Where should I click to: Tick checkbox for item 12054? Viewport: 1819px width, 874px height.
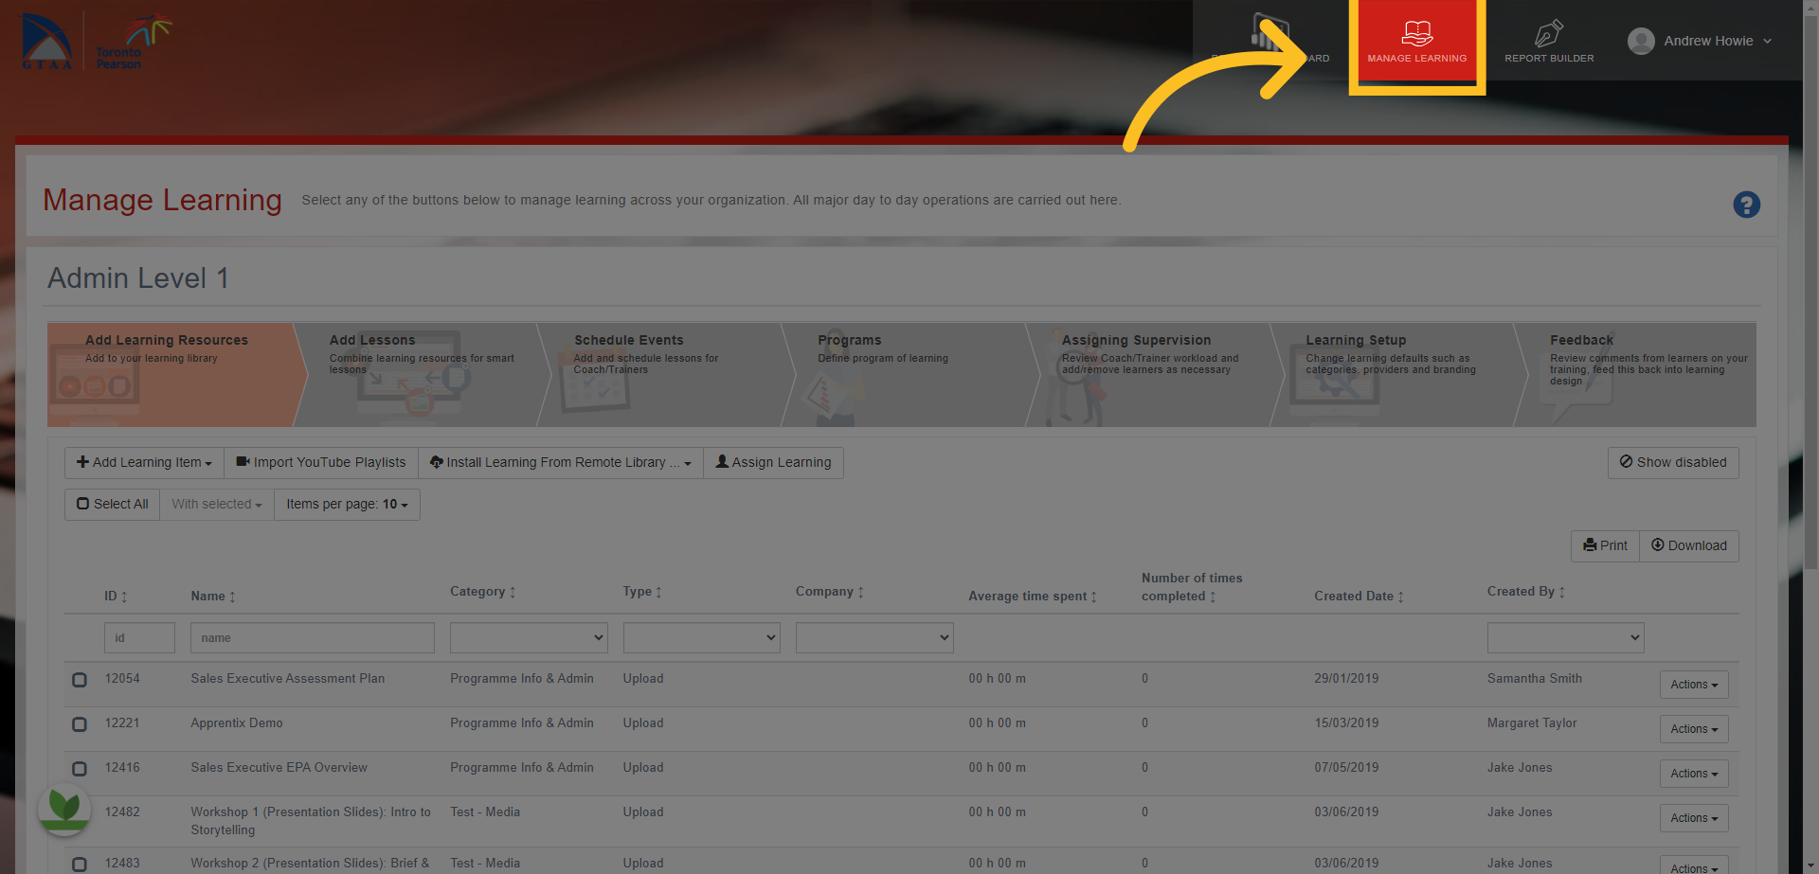point(80,680)
